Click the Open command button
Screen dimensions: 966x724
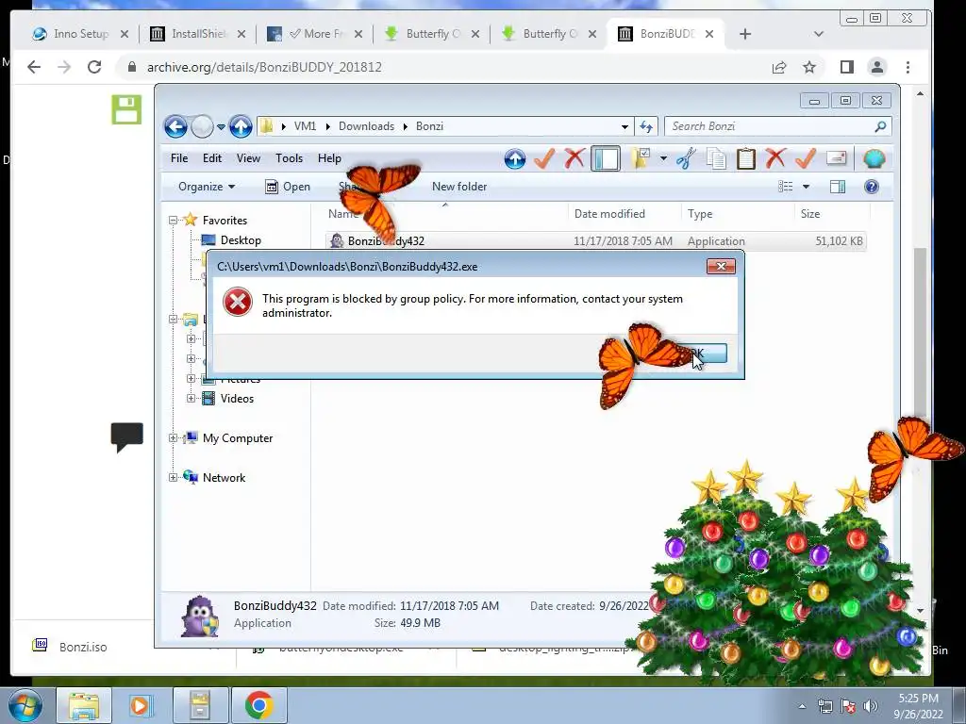pos(288,187)
